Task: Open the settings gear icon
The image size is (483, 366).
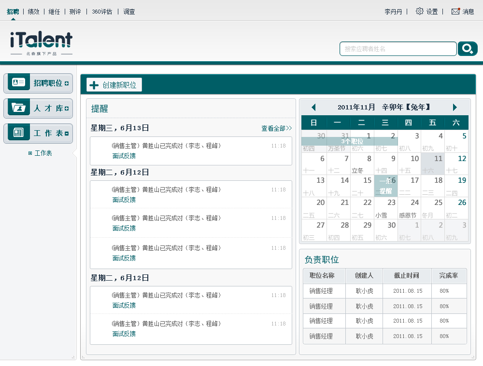Action: click(x=419, y=12)
